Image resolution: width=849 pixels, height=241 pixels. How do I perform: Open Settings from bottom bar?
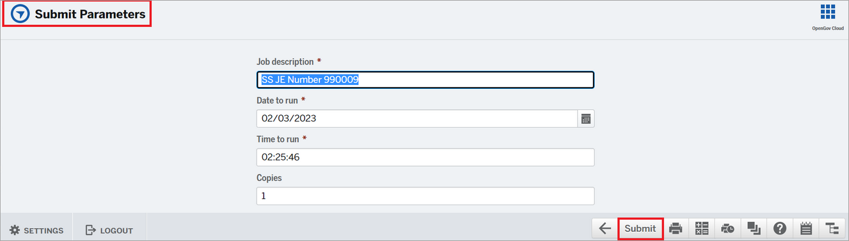(x=36, y=230)
